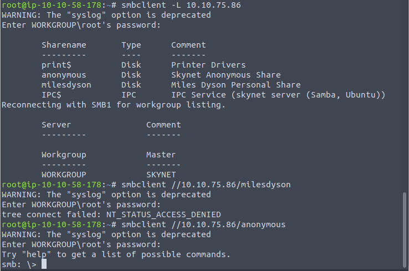Click the "Miles Dyson Personal Share" comment
Viewport: 409px width, 271px height.
(x=236, y=85)
